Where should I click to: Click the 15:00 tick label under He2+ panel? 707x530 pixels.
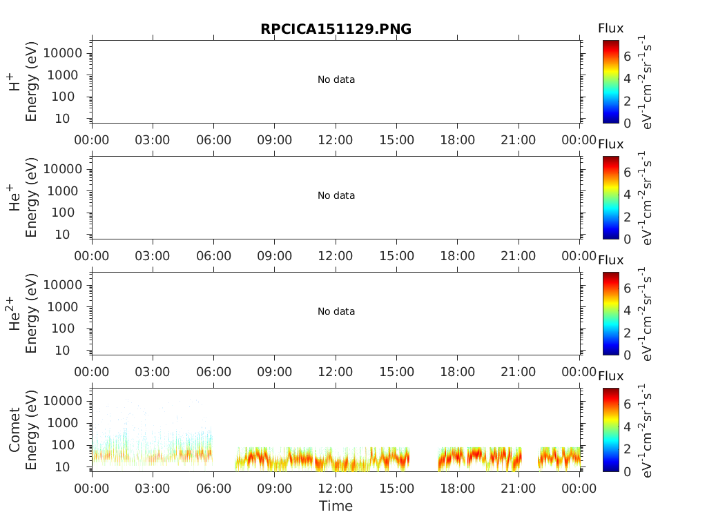coord(396,372)
